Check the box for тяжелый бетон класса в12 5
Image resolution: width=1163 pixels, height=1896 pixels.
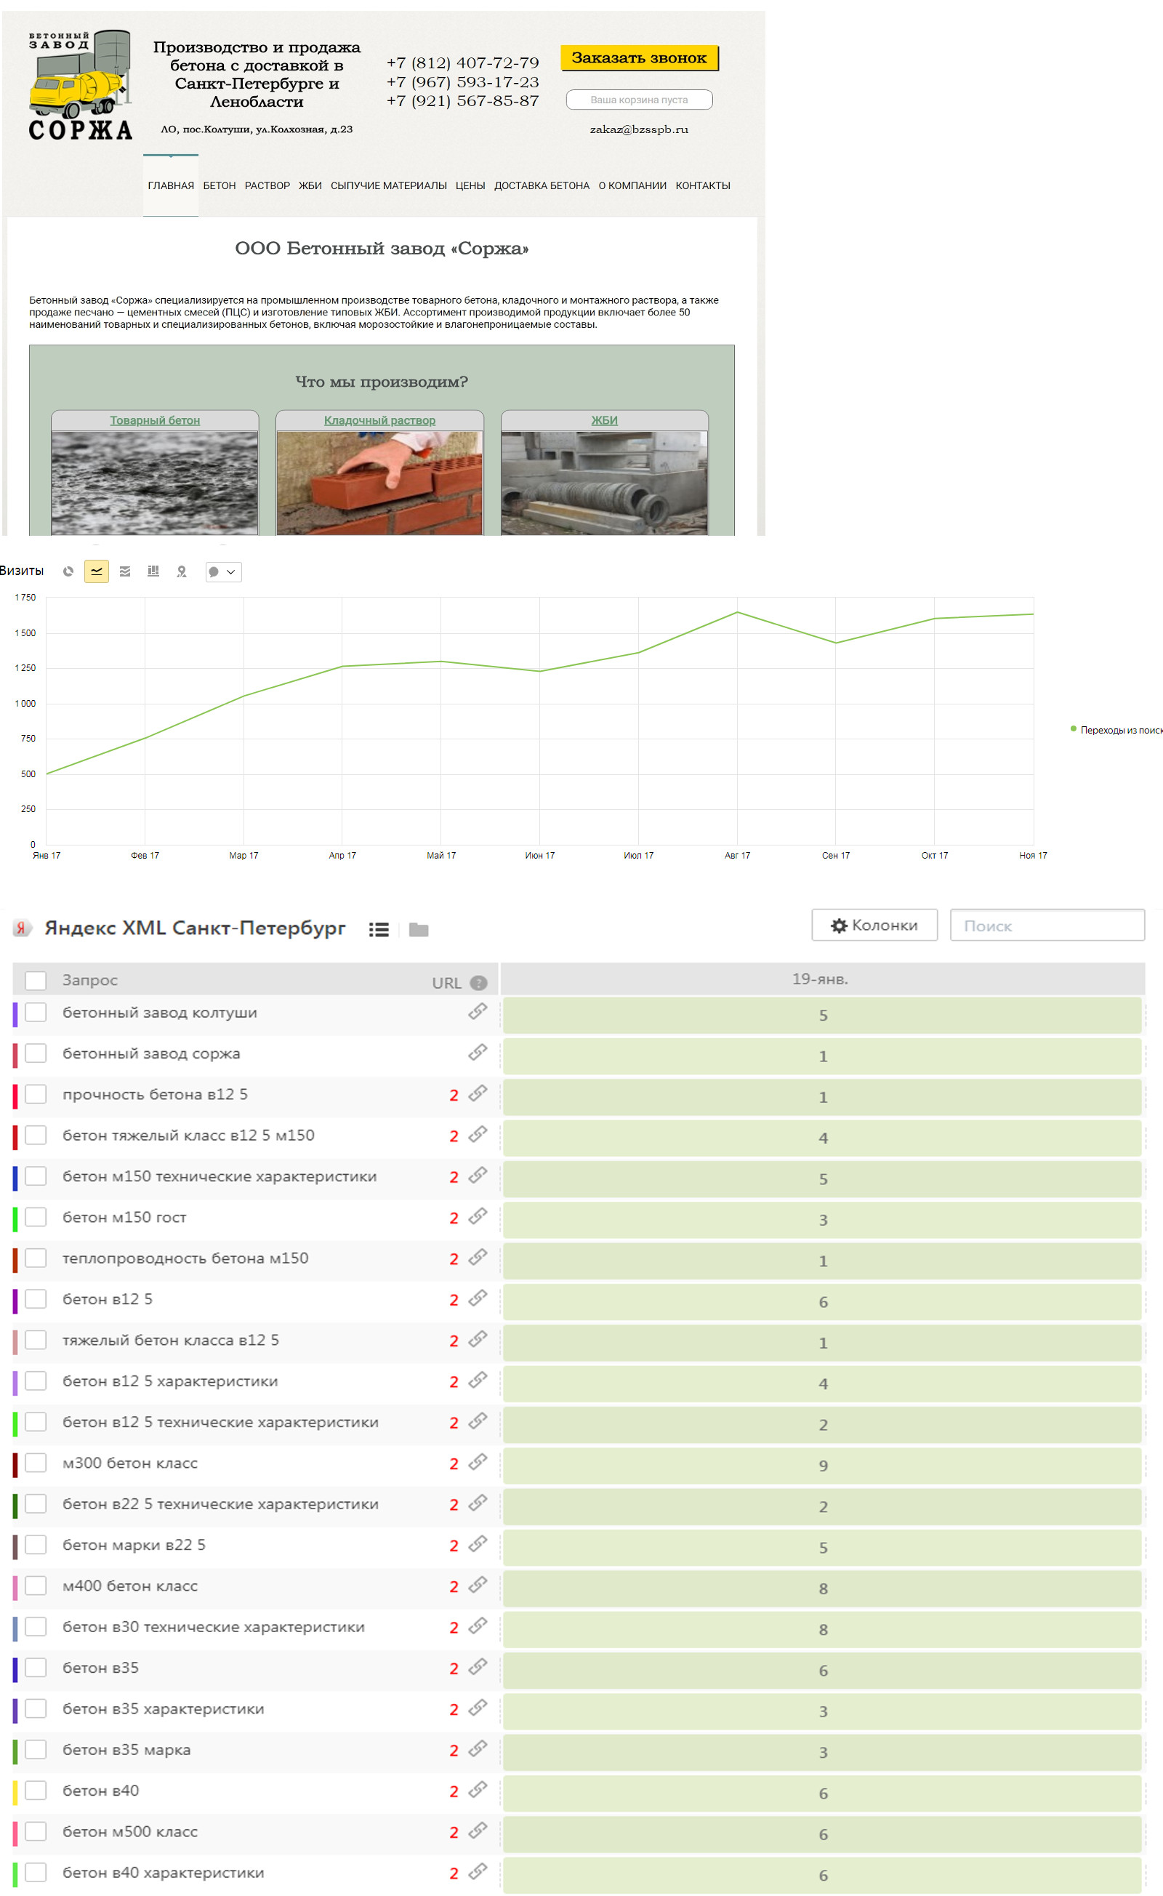point(36,1341)
